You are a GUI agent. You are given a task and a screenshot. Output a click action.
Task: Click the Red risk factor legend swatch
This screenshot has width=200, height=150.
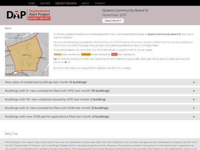pyautogui.click(x=114, y=54)
